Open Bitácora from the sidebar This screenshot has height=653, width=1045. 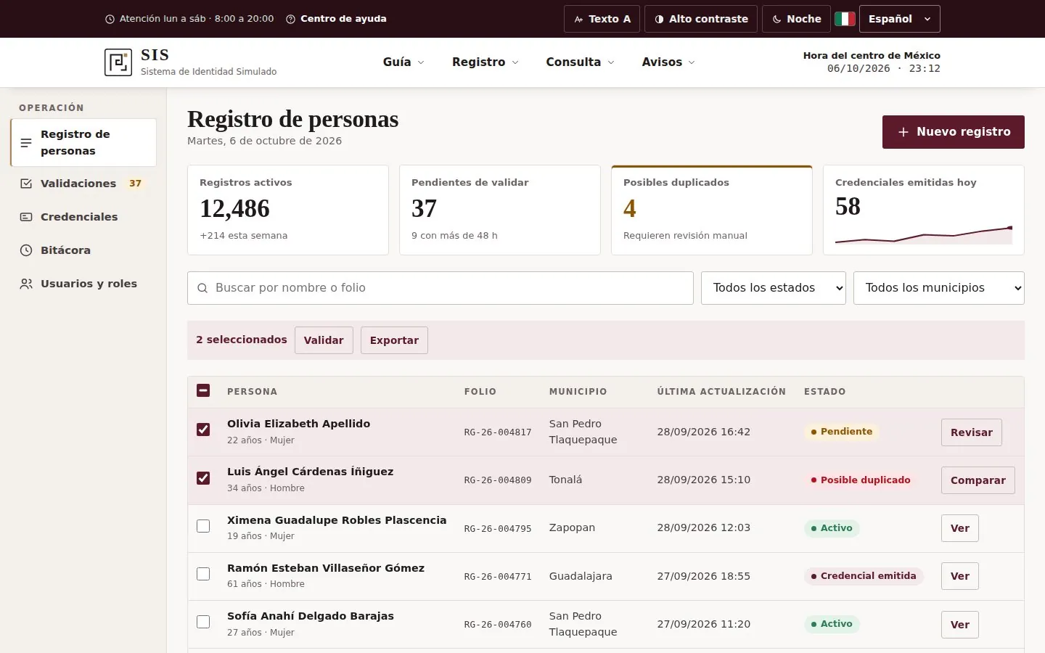tap(83, 250)
